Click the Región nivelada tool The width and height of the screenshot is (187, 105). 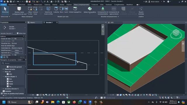(141, 11)
